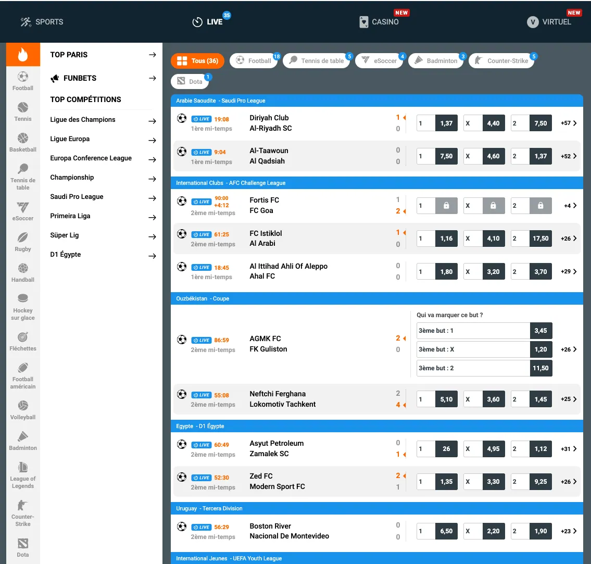The height and width of the screenshot is (564, 591).
Task: Select Football in the sports sidebar
Action: click(x=23, y=81)
